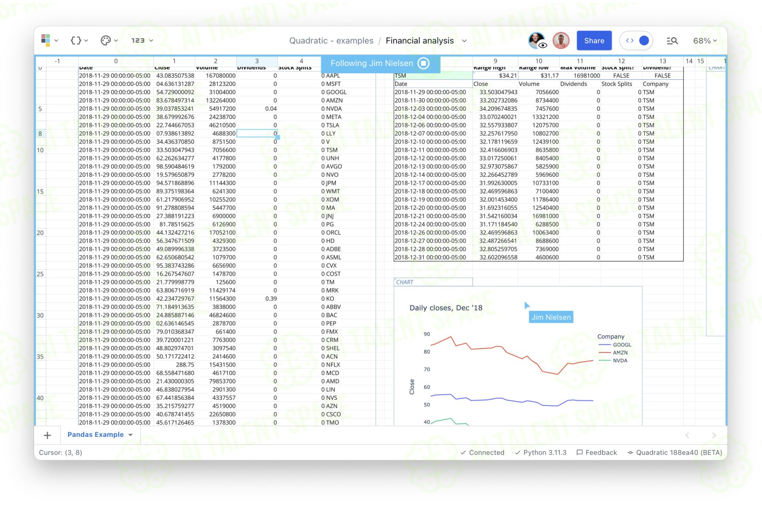The image size is (762, 508).
Task: Select the 16981000 max volume cell
Action: coord(580,76)
